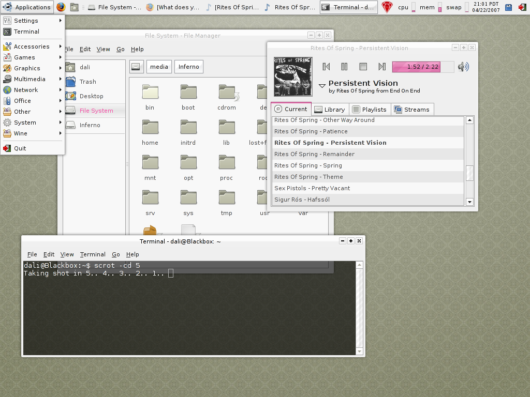Expand the Office submenu
Viewport: 530px width, 397px height.
[x=33, y=101]
